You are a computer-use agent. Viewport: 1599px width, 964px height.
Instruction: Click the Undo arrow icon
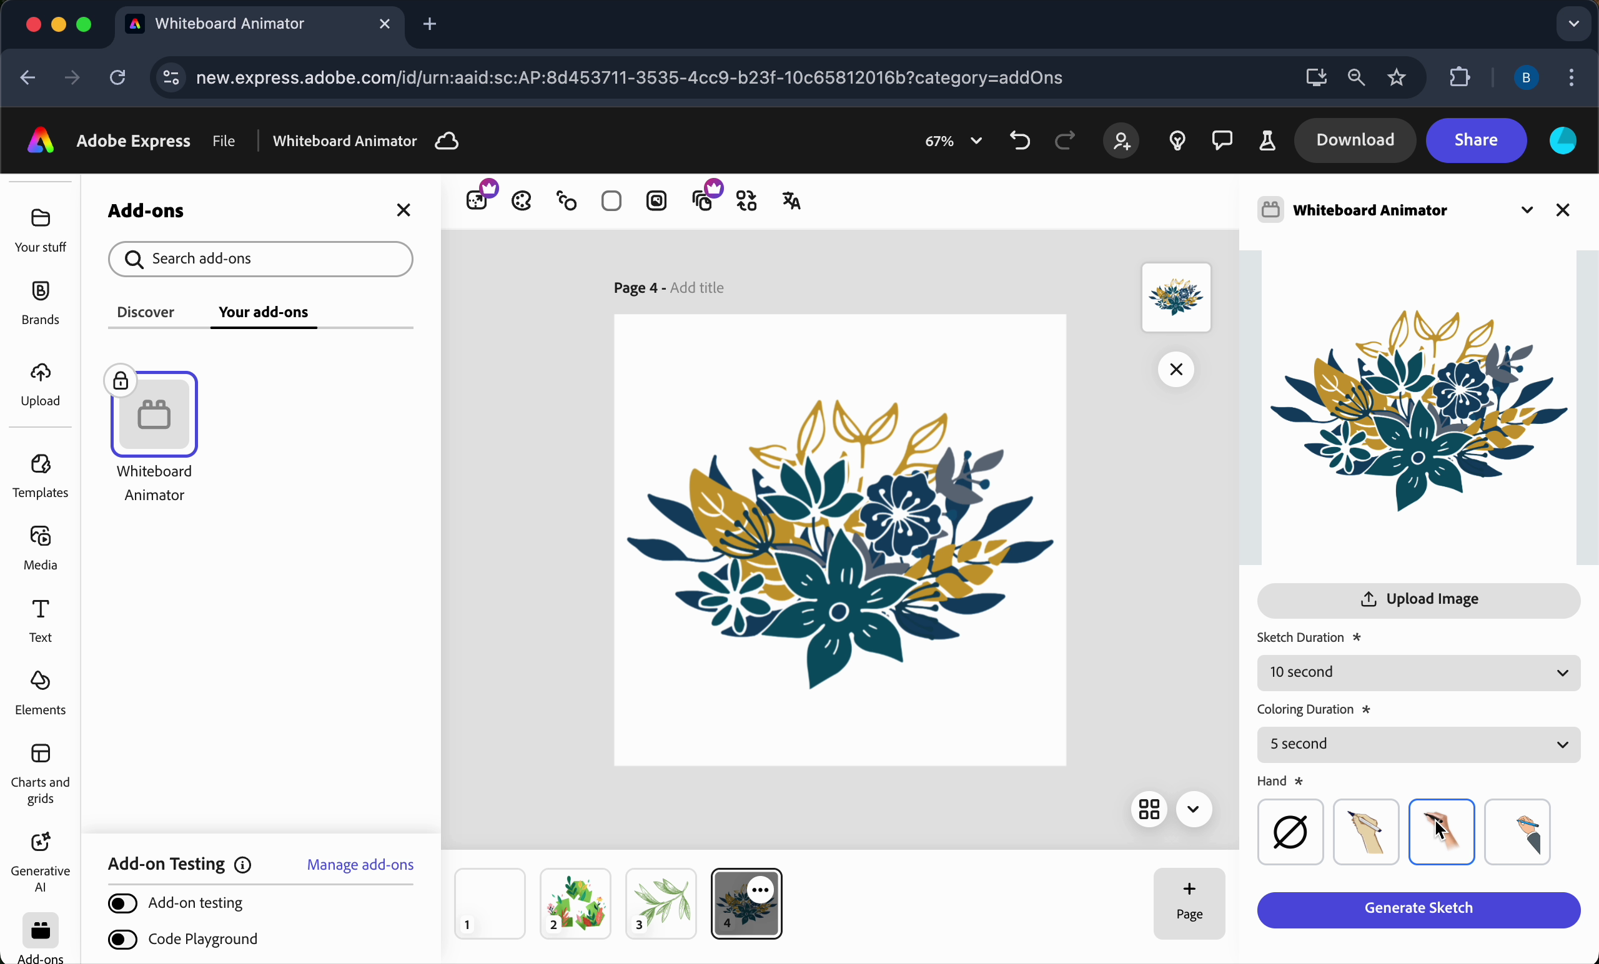1019,140
